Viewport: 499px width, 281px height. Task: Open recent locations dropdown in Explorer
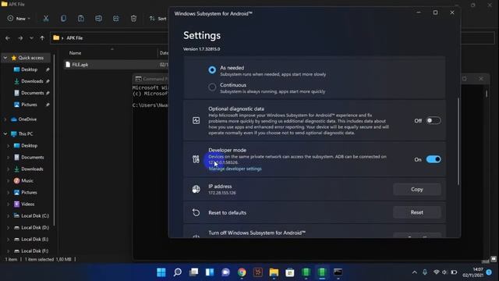pos(31,38)
